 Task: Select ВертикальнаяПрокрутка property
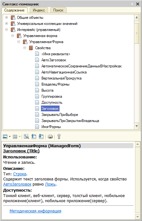click(61, 78)
